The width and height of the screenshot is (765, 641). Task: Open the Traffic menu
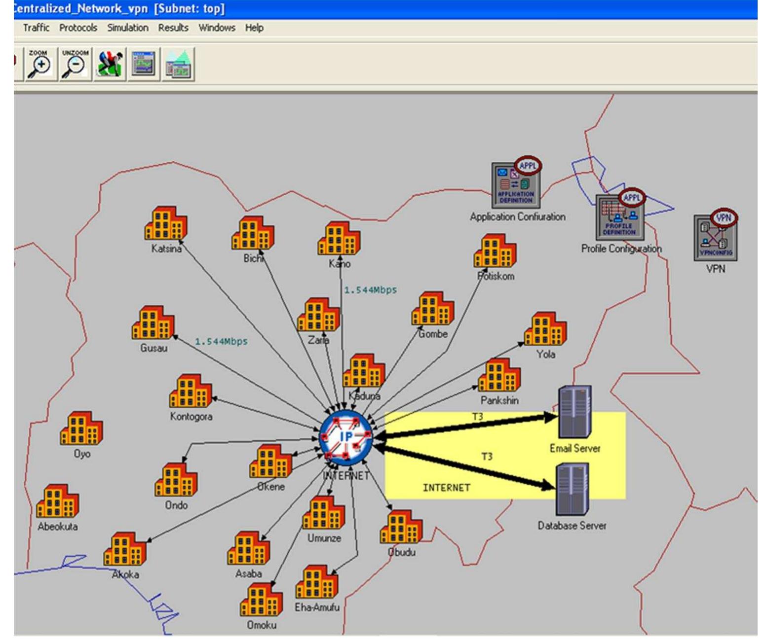[36, 28]
